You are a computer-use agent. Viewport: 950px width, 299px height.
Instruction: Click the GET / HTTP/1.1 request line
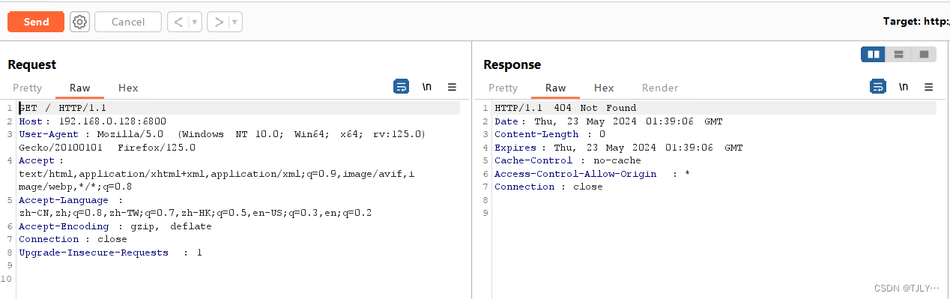pyautogui.click(x=63, y=108)
